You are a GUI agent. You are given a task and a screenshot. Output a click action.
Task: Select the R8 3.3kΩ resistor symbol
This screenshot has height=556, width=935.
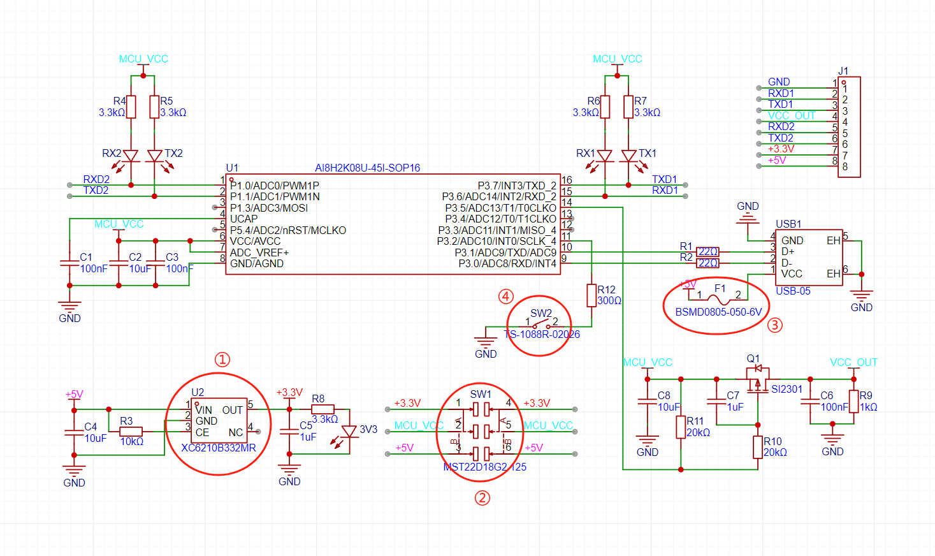[323, 409]
